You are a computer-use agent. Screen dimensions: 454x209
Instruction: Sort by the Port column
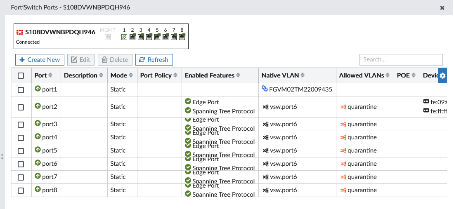44,75
